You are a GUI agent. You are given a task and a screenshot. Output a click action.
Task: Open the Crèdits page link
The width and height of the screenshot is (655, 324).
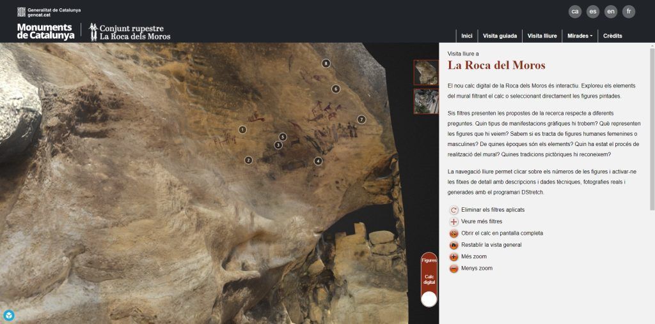pos(612,36)
